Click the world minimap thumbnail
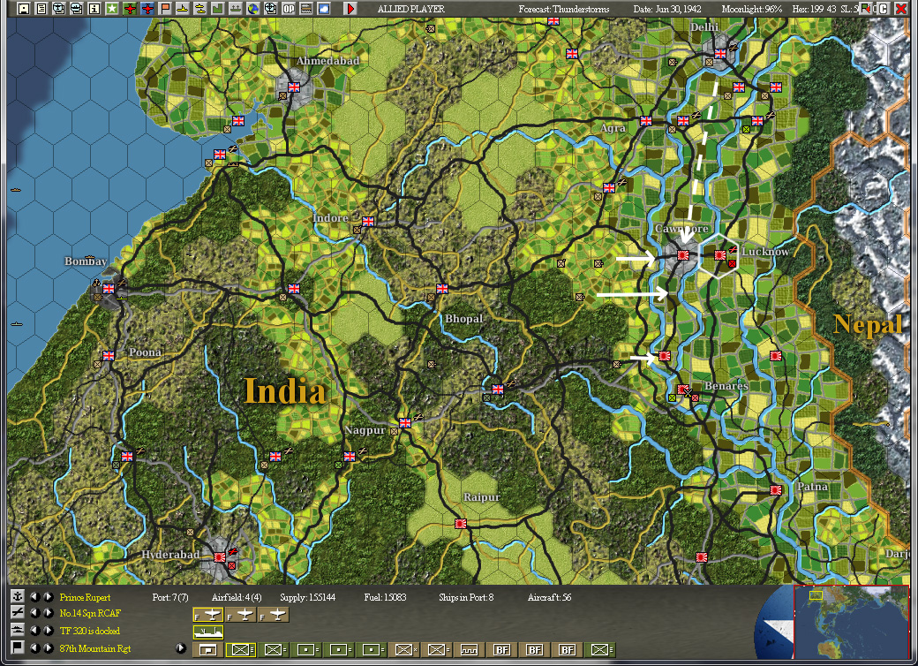918x666 pixels. tap(850, 623)
